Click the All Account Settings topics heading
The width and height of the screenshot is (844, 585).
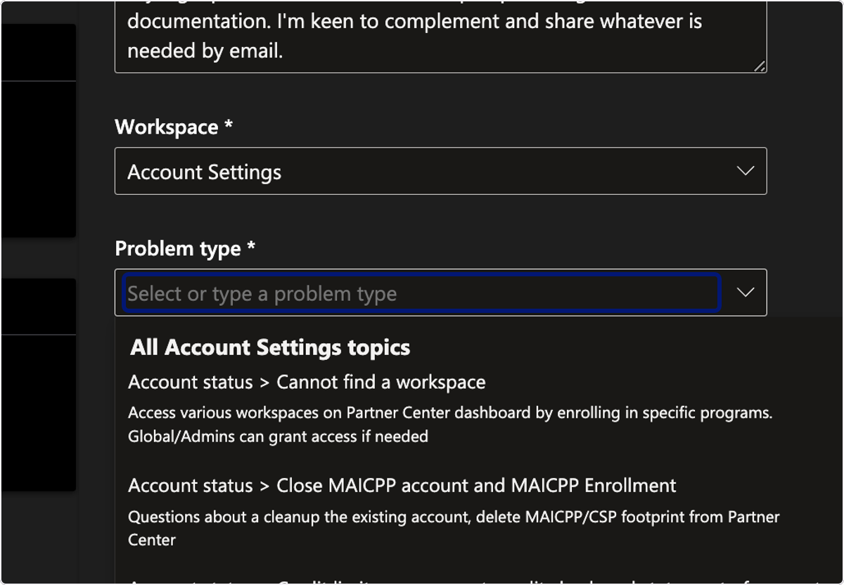pos(270,347)
